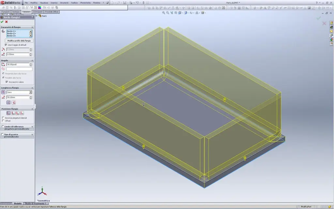Expand the Part1 tree node

(37, 16)
